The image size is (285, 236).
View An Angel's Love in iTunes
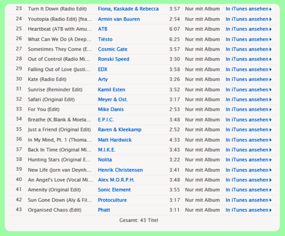tap(248, 180)
